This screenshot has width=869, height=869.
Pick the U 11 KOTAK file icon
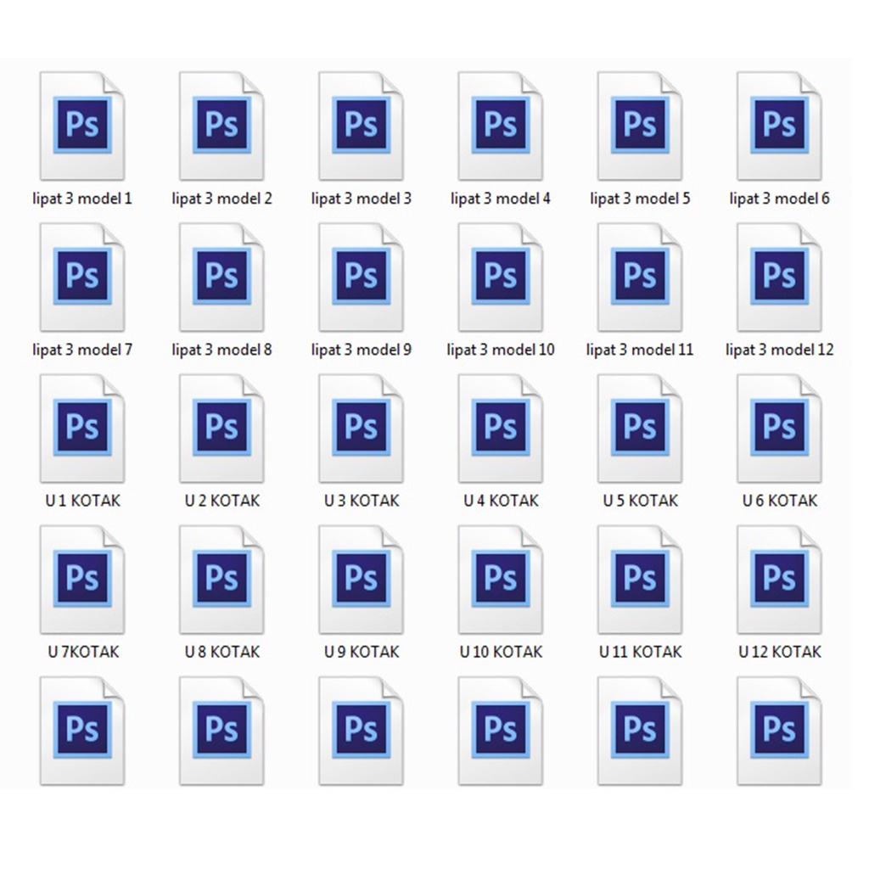tap(639, 579)
